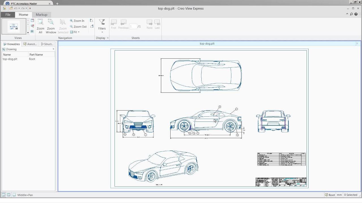Toggle the second panel layout button in status bar
This screenshot has height=203, width=362.
click(9, 195)
